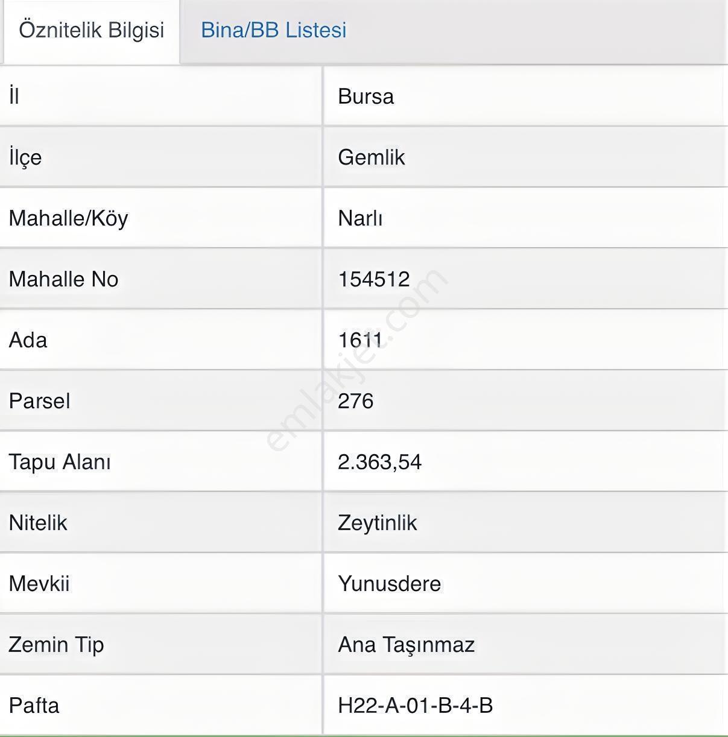
Task: Click the Gemlik value in the İlçe row
Action: pos(371,157)
